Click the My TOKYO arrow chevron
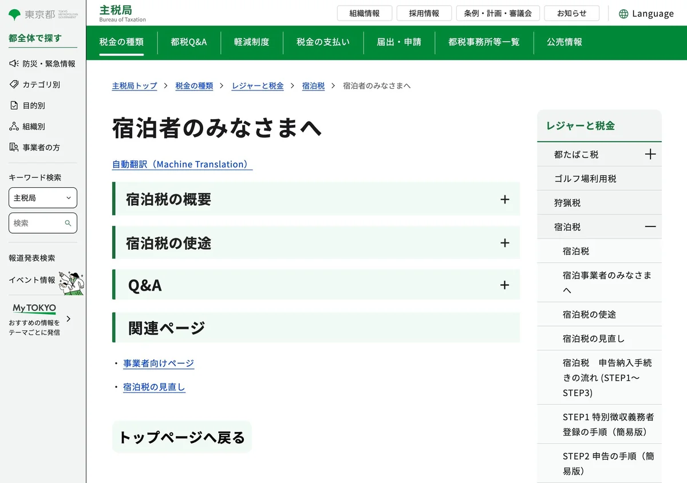 pyautogui.click(x=69, y=319)
